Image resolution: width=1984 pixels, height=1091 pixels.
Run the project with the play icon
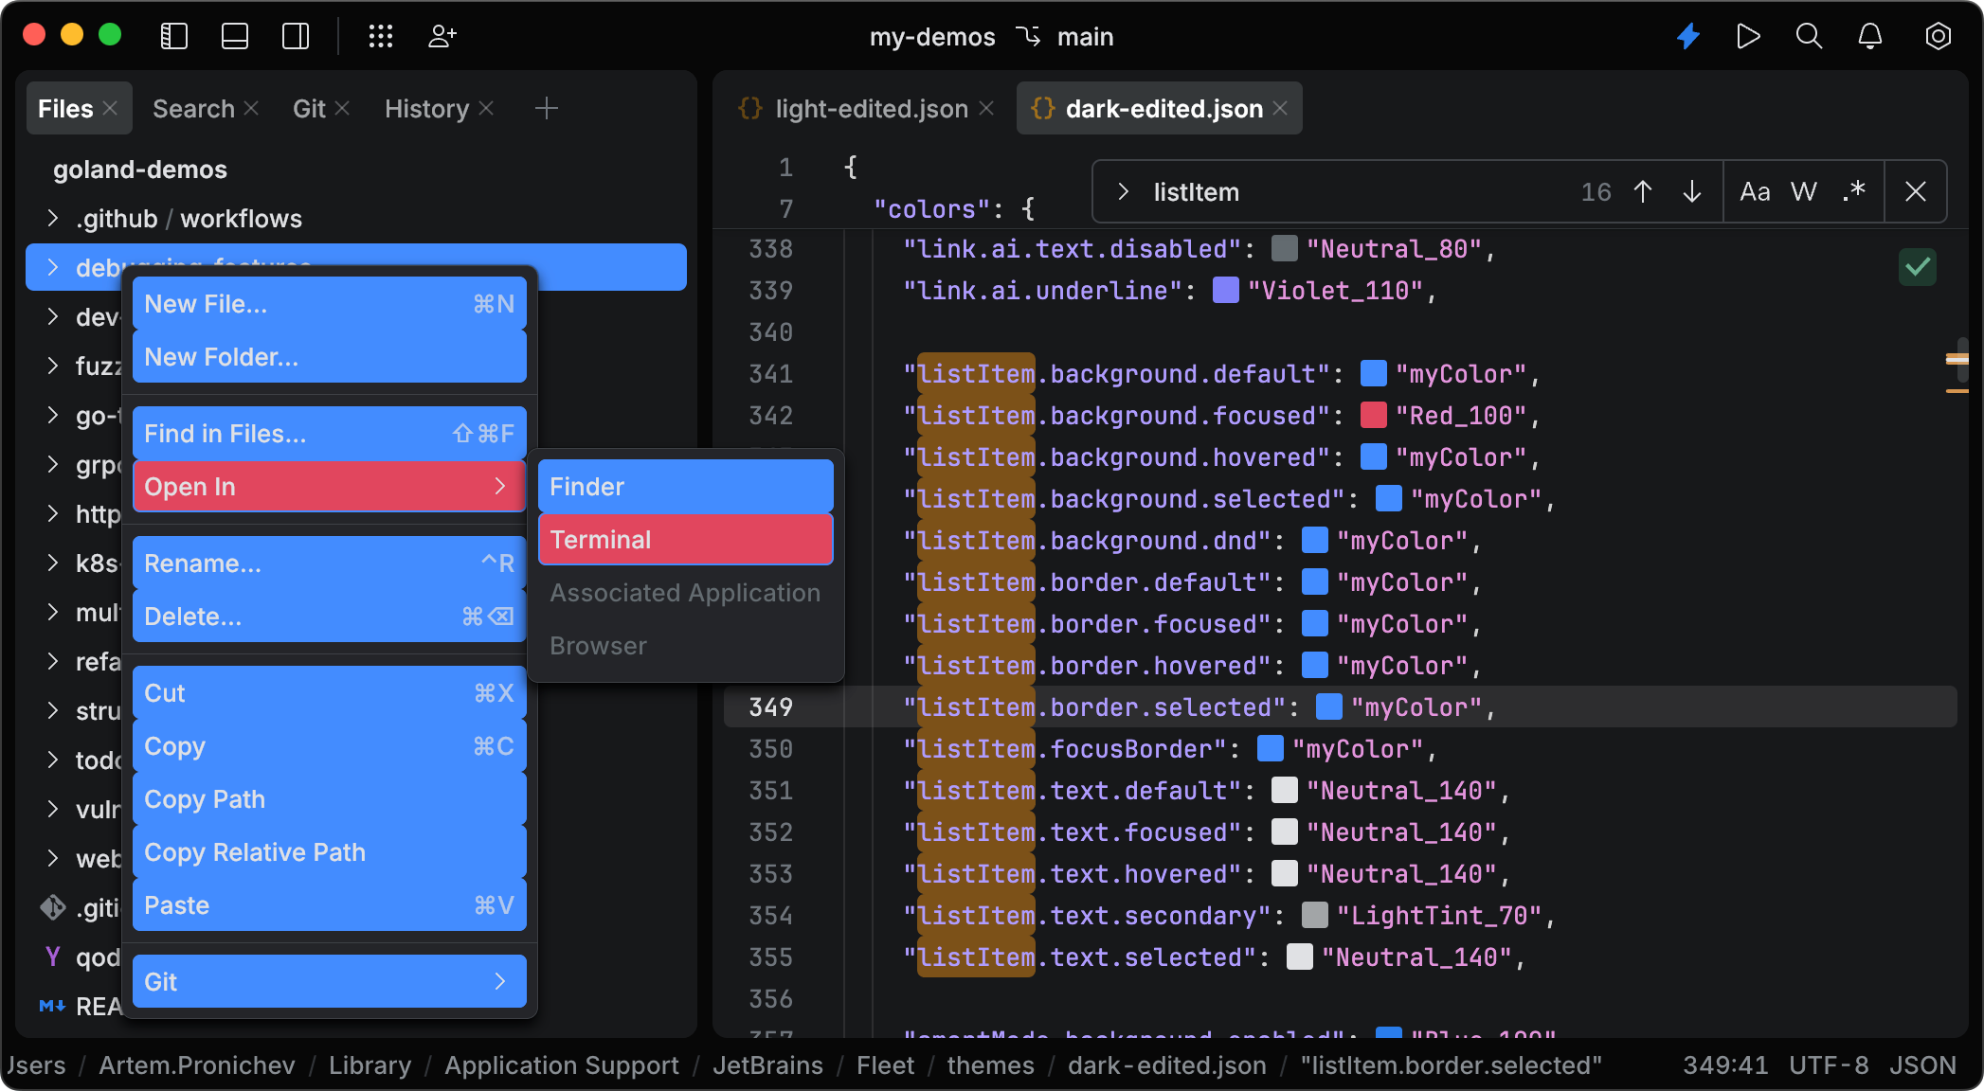1748,36
